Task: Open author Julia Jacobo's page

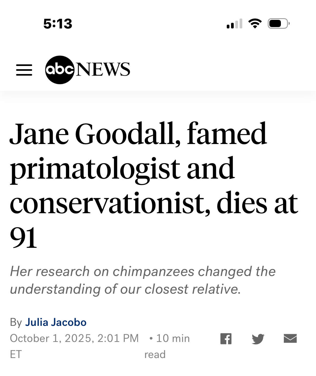Action: (56, 322)
